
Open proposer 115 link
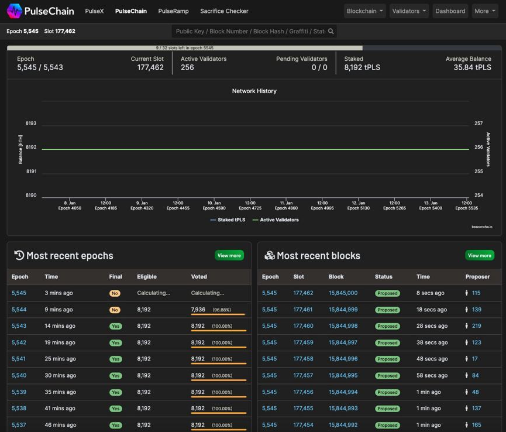(x=476, y=293)
